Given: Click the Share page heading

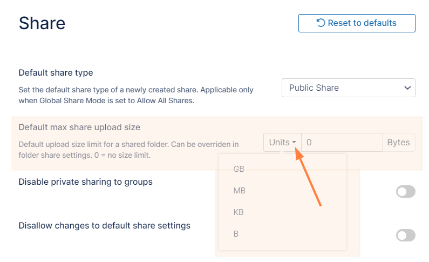Looking at the screenshot, I should 42,23.
